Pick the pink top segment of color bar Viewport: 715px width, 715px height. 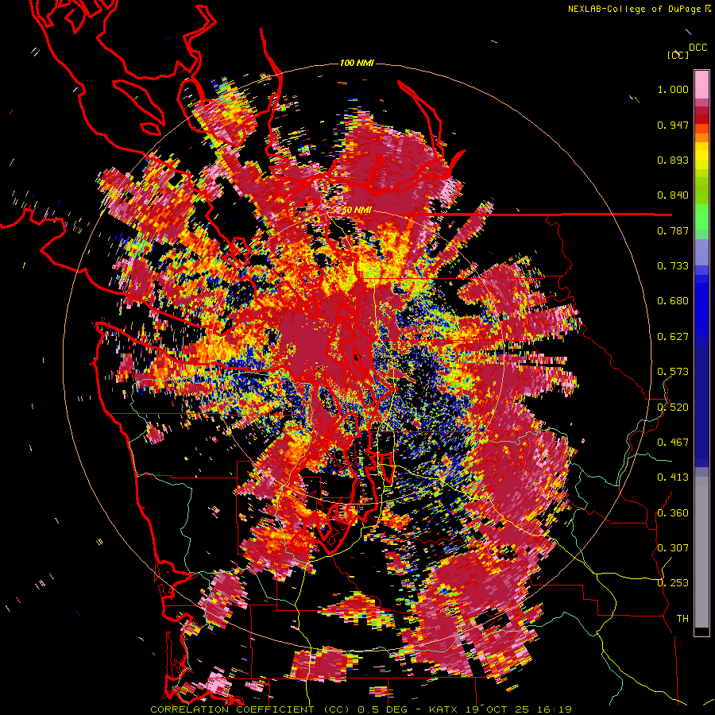[x=701, y=85]
